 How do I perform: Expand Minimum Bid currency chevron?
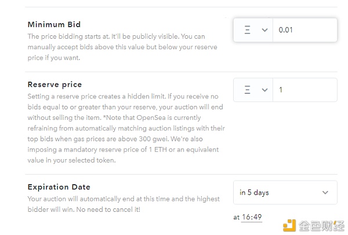tap(264, 30)
